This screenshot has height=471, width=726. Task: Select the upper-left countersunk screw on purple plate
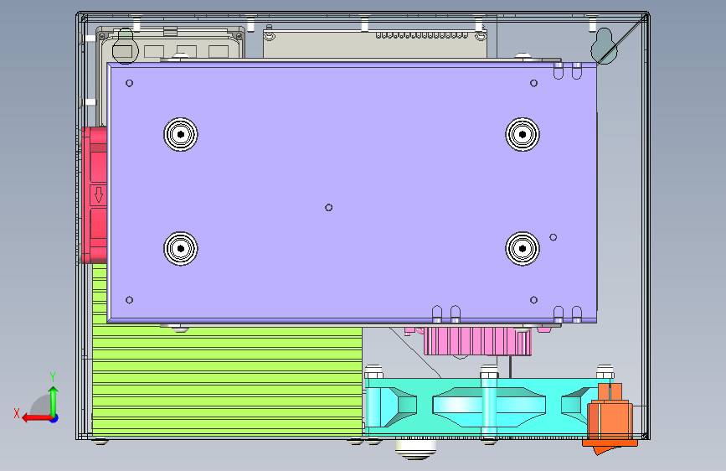[181, 134]
